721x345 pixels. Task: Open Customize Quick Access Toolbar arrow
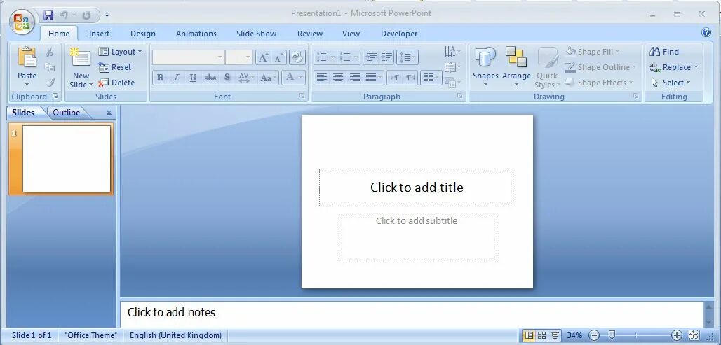(x=107, y=15)
